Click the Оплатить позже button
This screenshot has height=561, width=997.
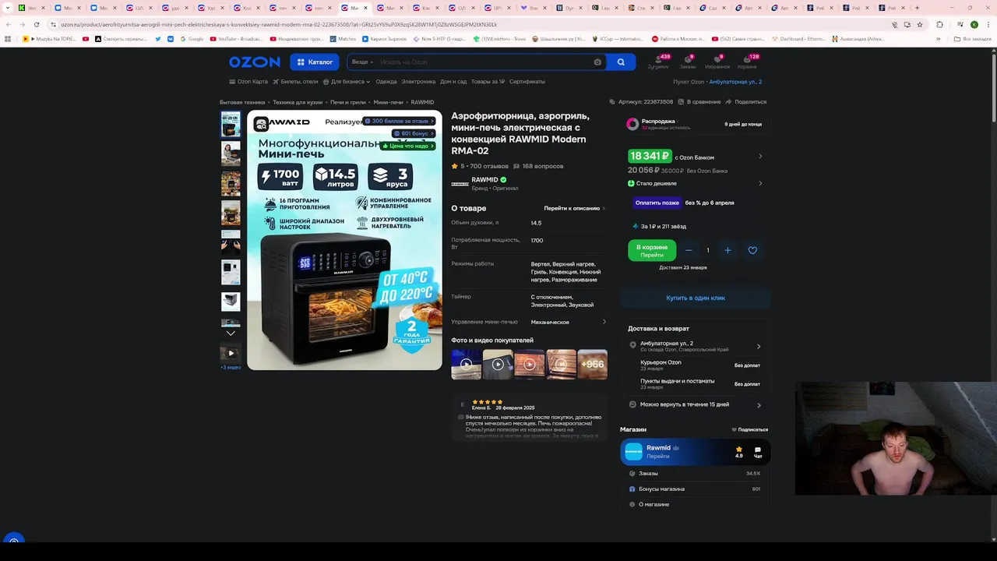coord(657,203)
